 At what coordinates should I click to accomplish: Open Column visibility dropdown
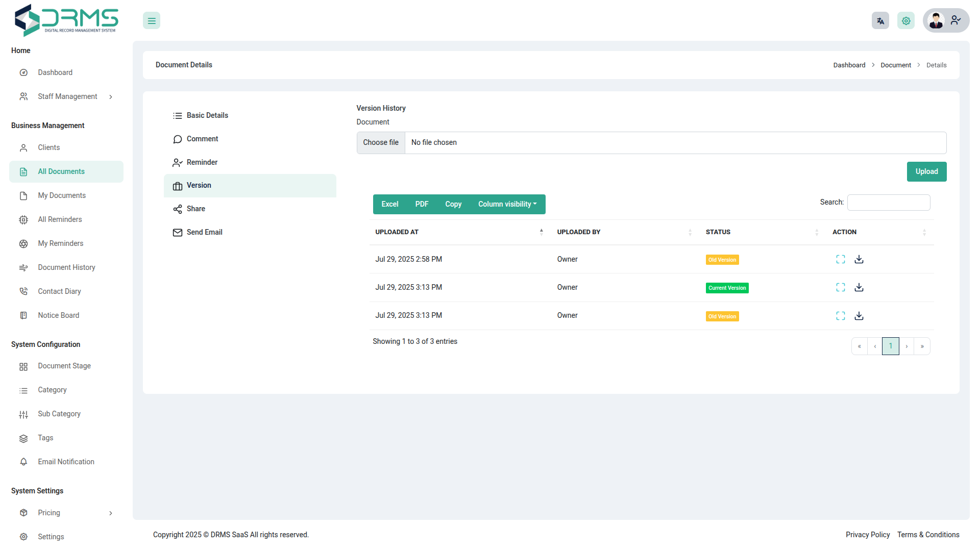coord(507,204)
